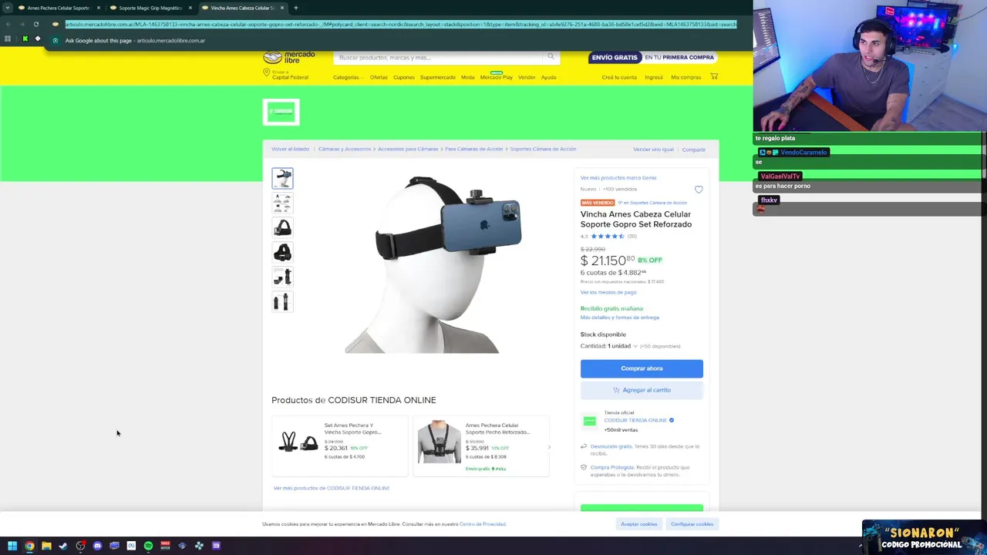Focus the product search input field
The height and width of the screenshot is (555, 987).
pyautogui.click(x=440, y=57)
